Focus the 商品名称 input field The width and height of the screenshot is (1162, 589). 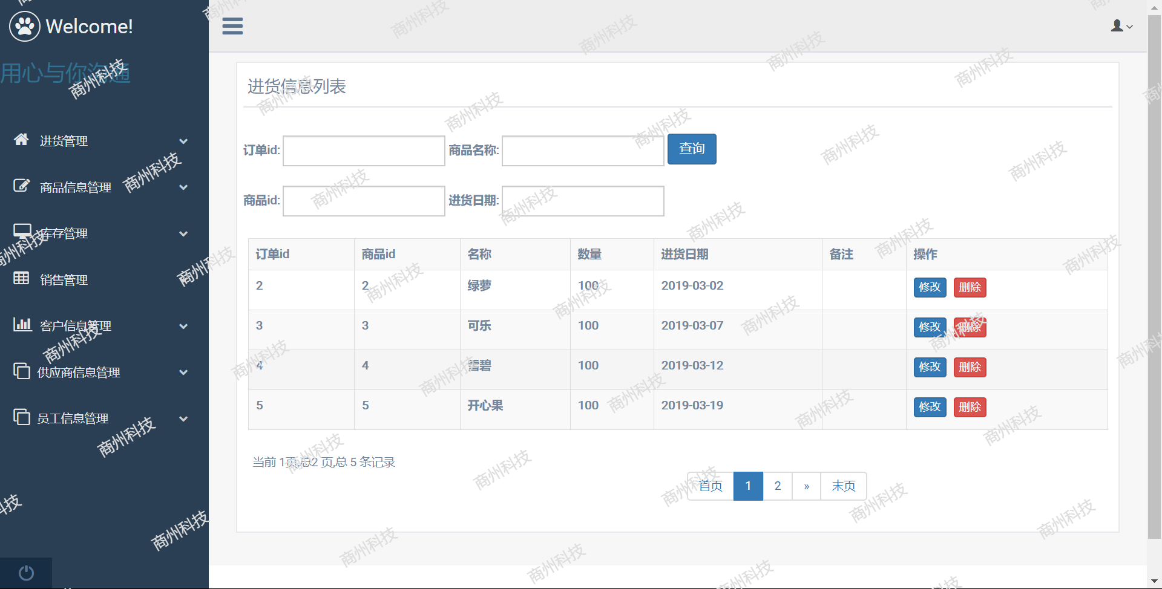pyautogui.click(x=583, y=151)
